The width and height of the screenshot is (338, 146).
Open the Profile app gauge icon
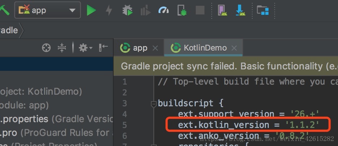pyautogui.click(x=164, y=10)
